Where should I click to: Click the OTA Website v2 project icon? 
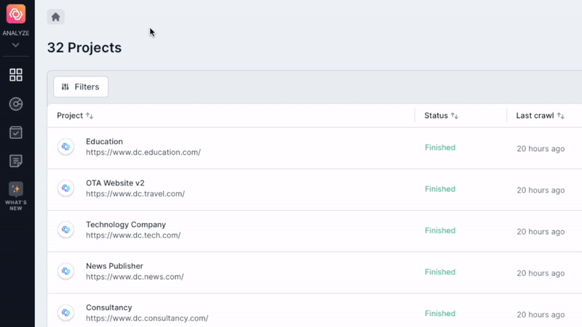coord(65,188)
